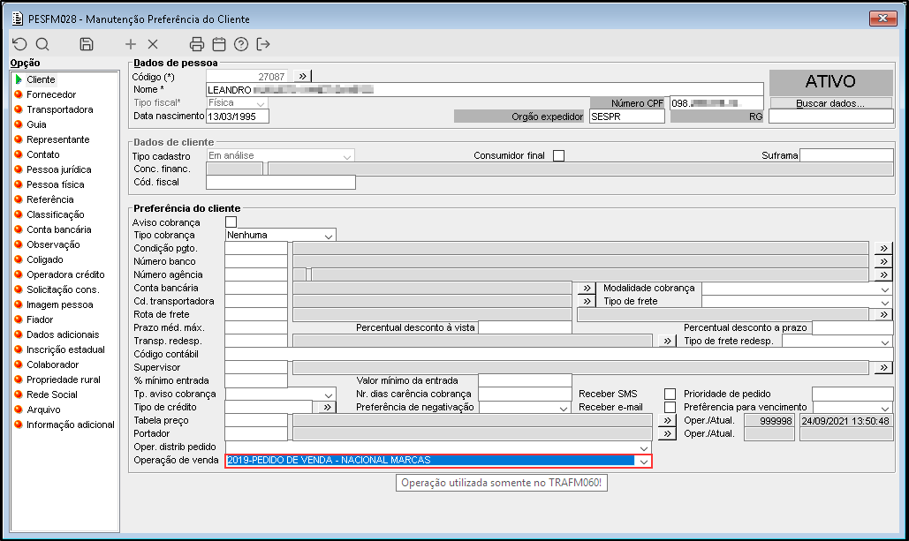Toggle the Aviso cobrança checkbox
This screenshot has width=909, height=541.
231,222
